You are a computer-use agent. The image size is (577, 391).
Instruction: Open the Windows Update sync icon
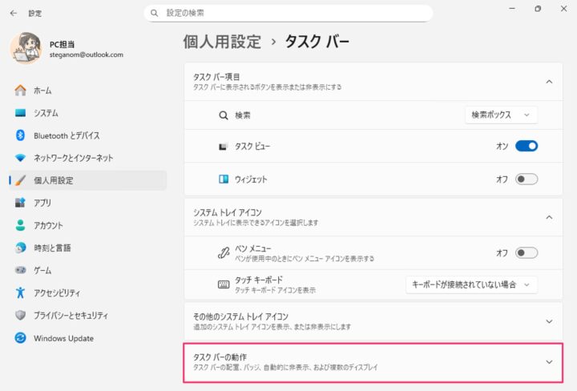click(20, 337)
